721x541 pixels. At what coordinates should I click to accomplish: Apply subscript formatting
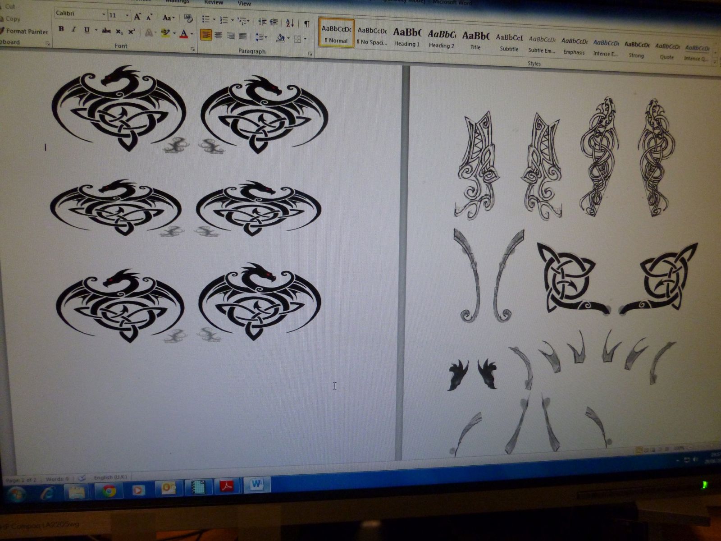119,32
